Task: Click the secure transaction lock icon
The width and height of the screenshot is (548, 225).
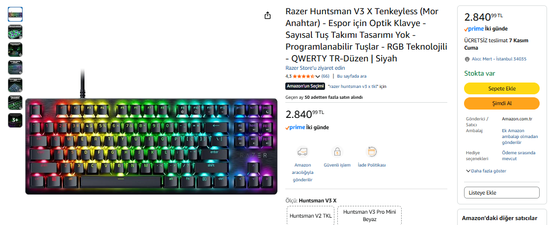Action: [x=337, y=152]
